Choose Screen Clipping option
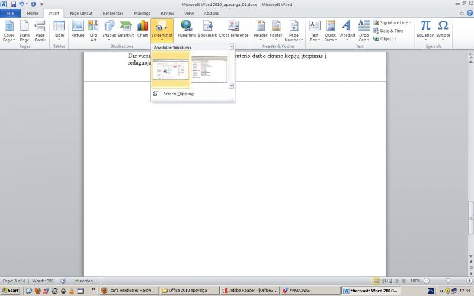 178,94
